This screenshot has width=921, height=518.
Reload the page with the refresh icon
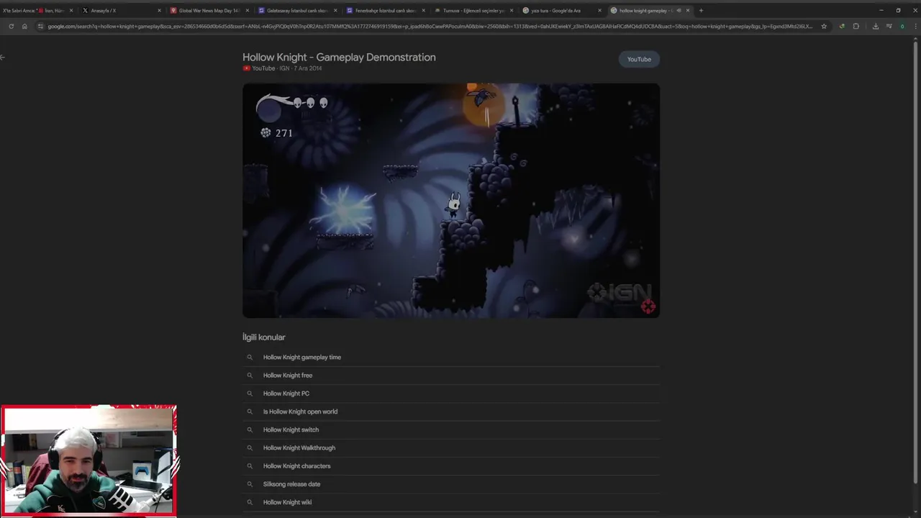click(x=11, y=27)
